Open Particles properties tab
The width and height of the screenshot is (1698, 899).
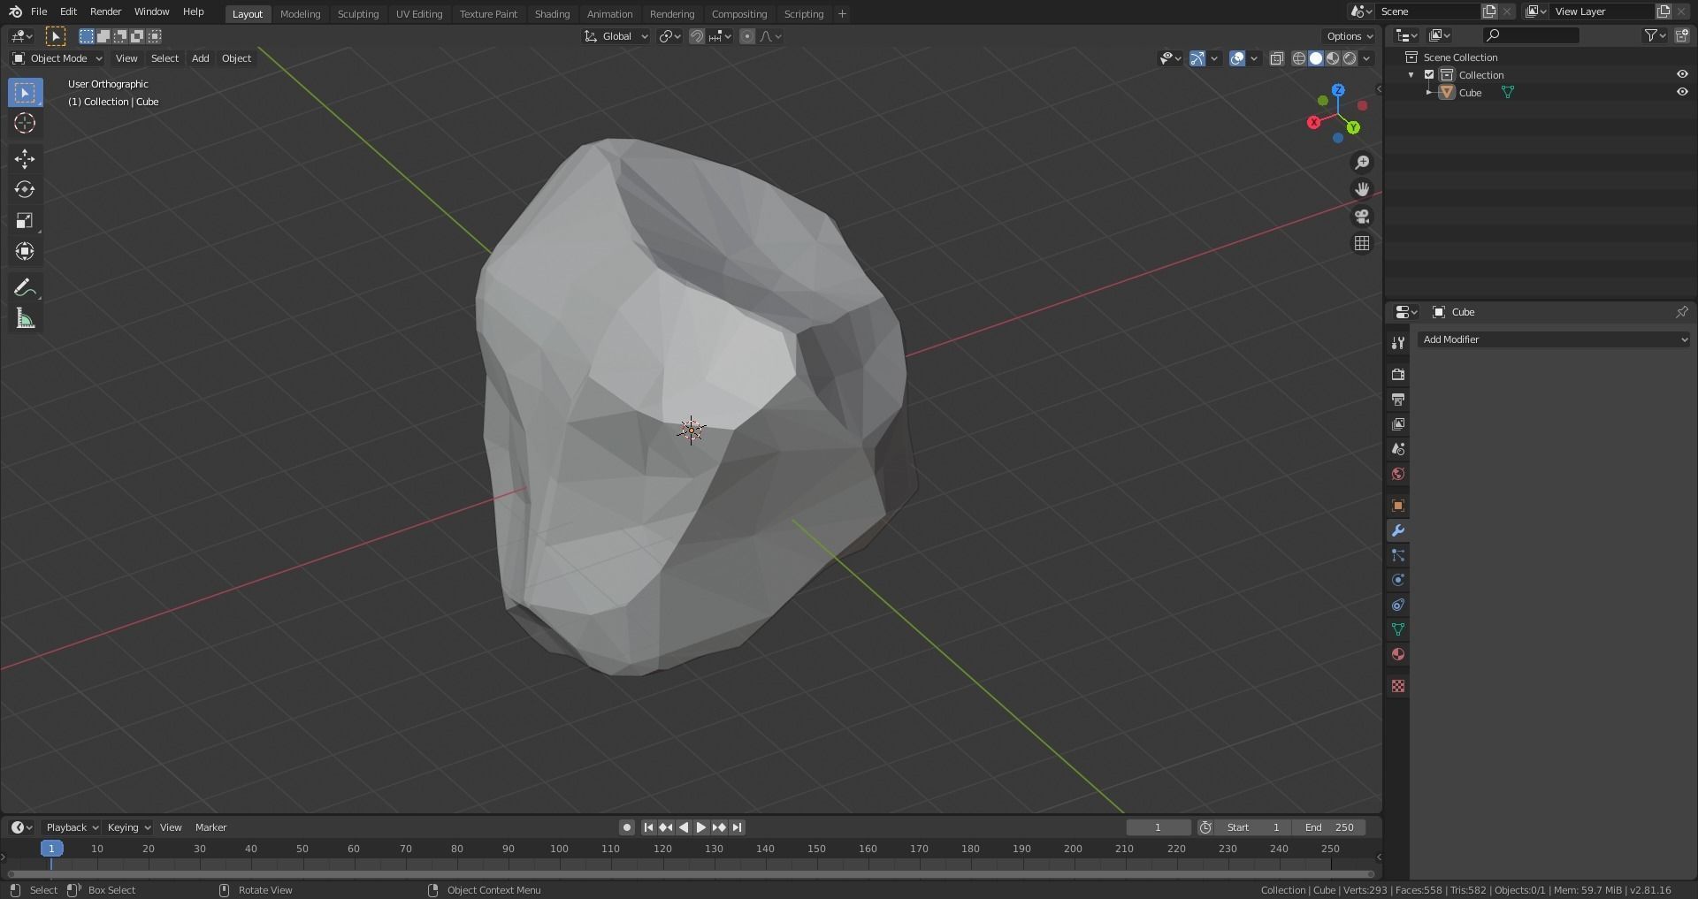pos(1398,555)
